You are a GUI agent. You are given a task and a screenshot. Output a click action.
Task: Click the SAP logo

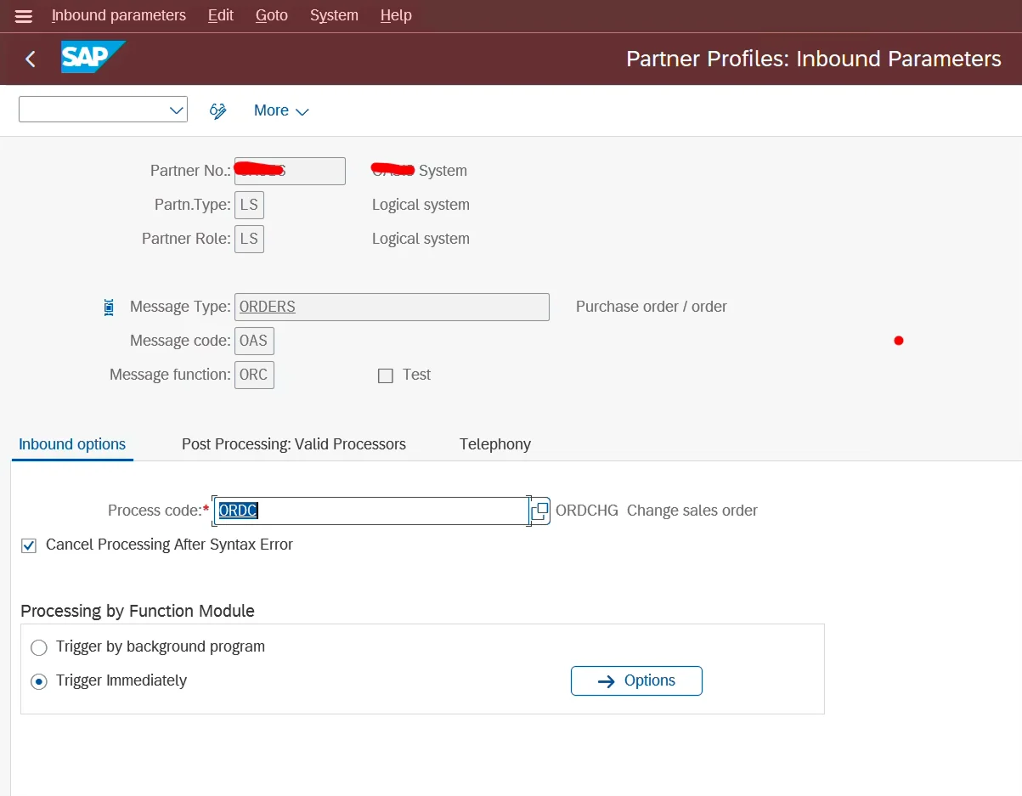pyautogui.click(x=93, y=58)
